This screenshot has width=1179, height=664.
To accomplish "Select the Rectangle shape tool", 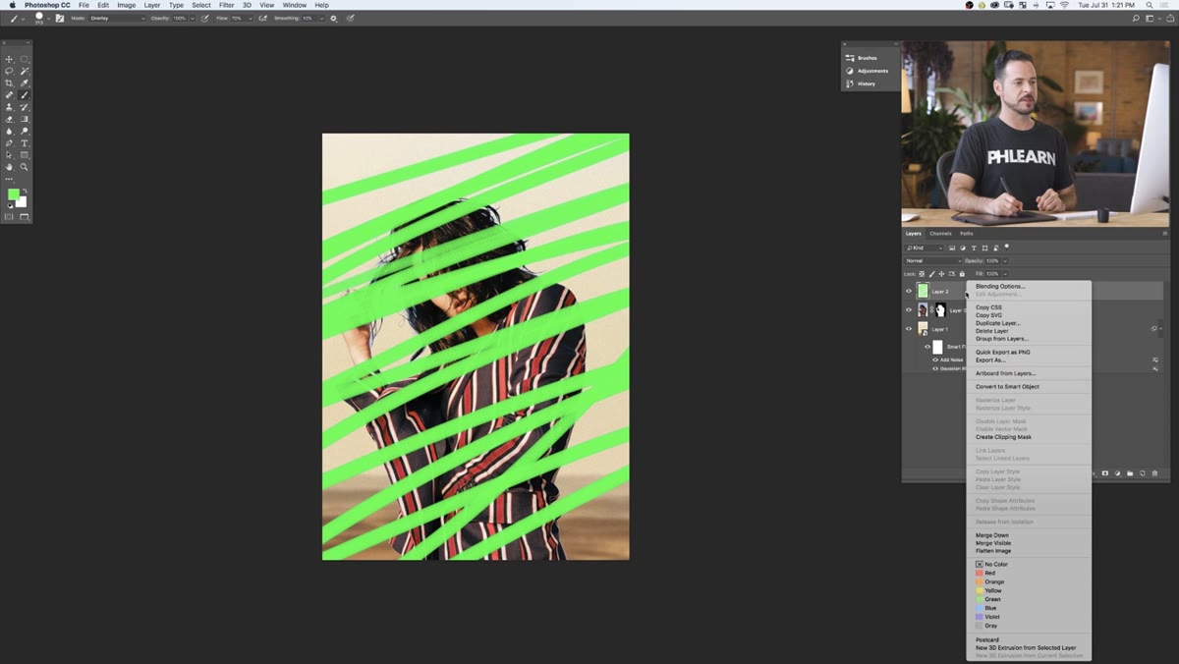I will pos(25,155).
